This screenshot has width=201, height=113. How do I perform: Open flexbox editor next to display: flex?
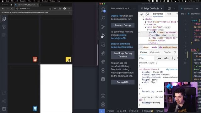tap(161, 72)
